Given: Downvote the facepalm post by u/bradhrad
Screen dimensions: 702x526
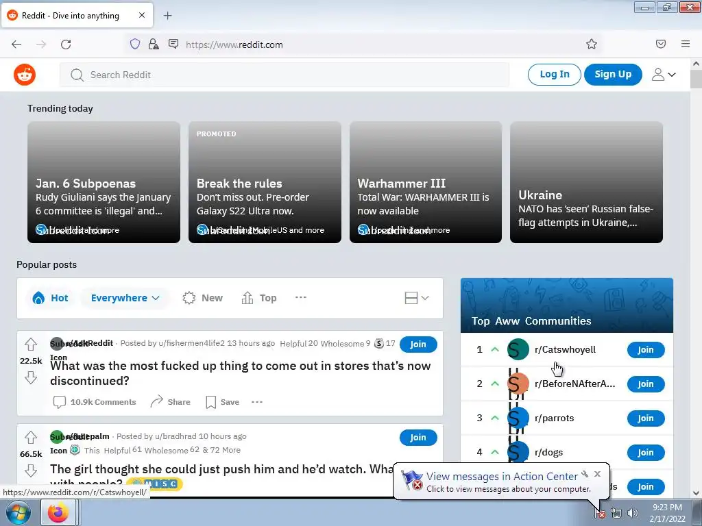Looking at the screenshot, I should pyautogui.click(x=31, y=471).
